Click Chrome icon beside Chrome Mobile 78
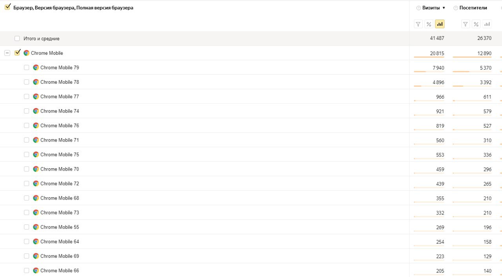 (x=36, y=82)
